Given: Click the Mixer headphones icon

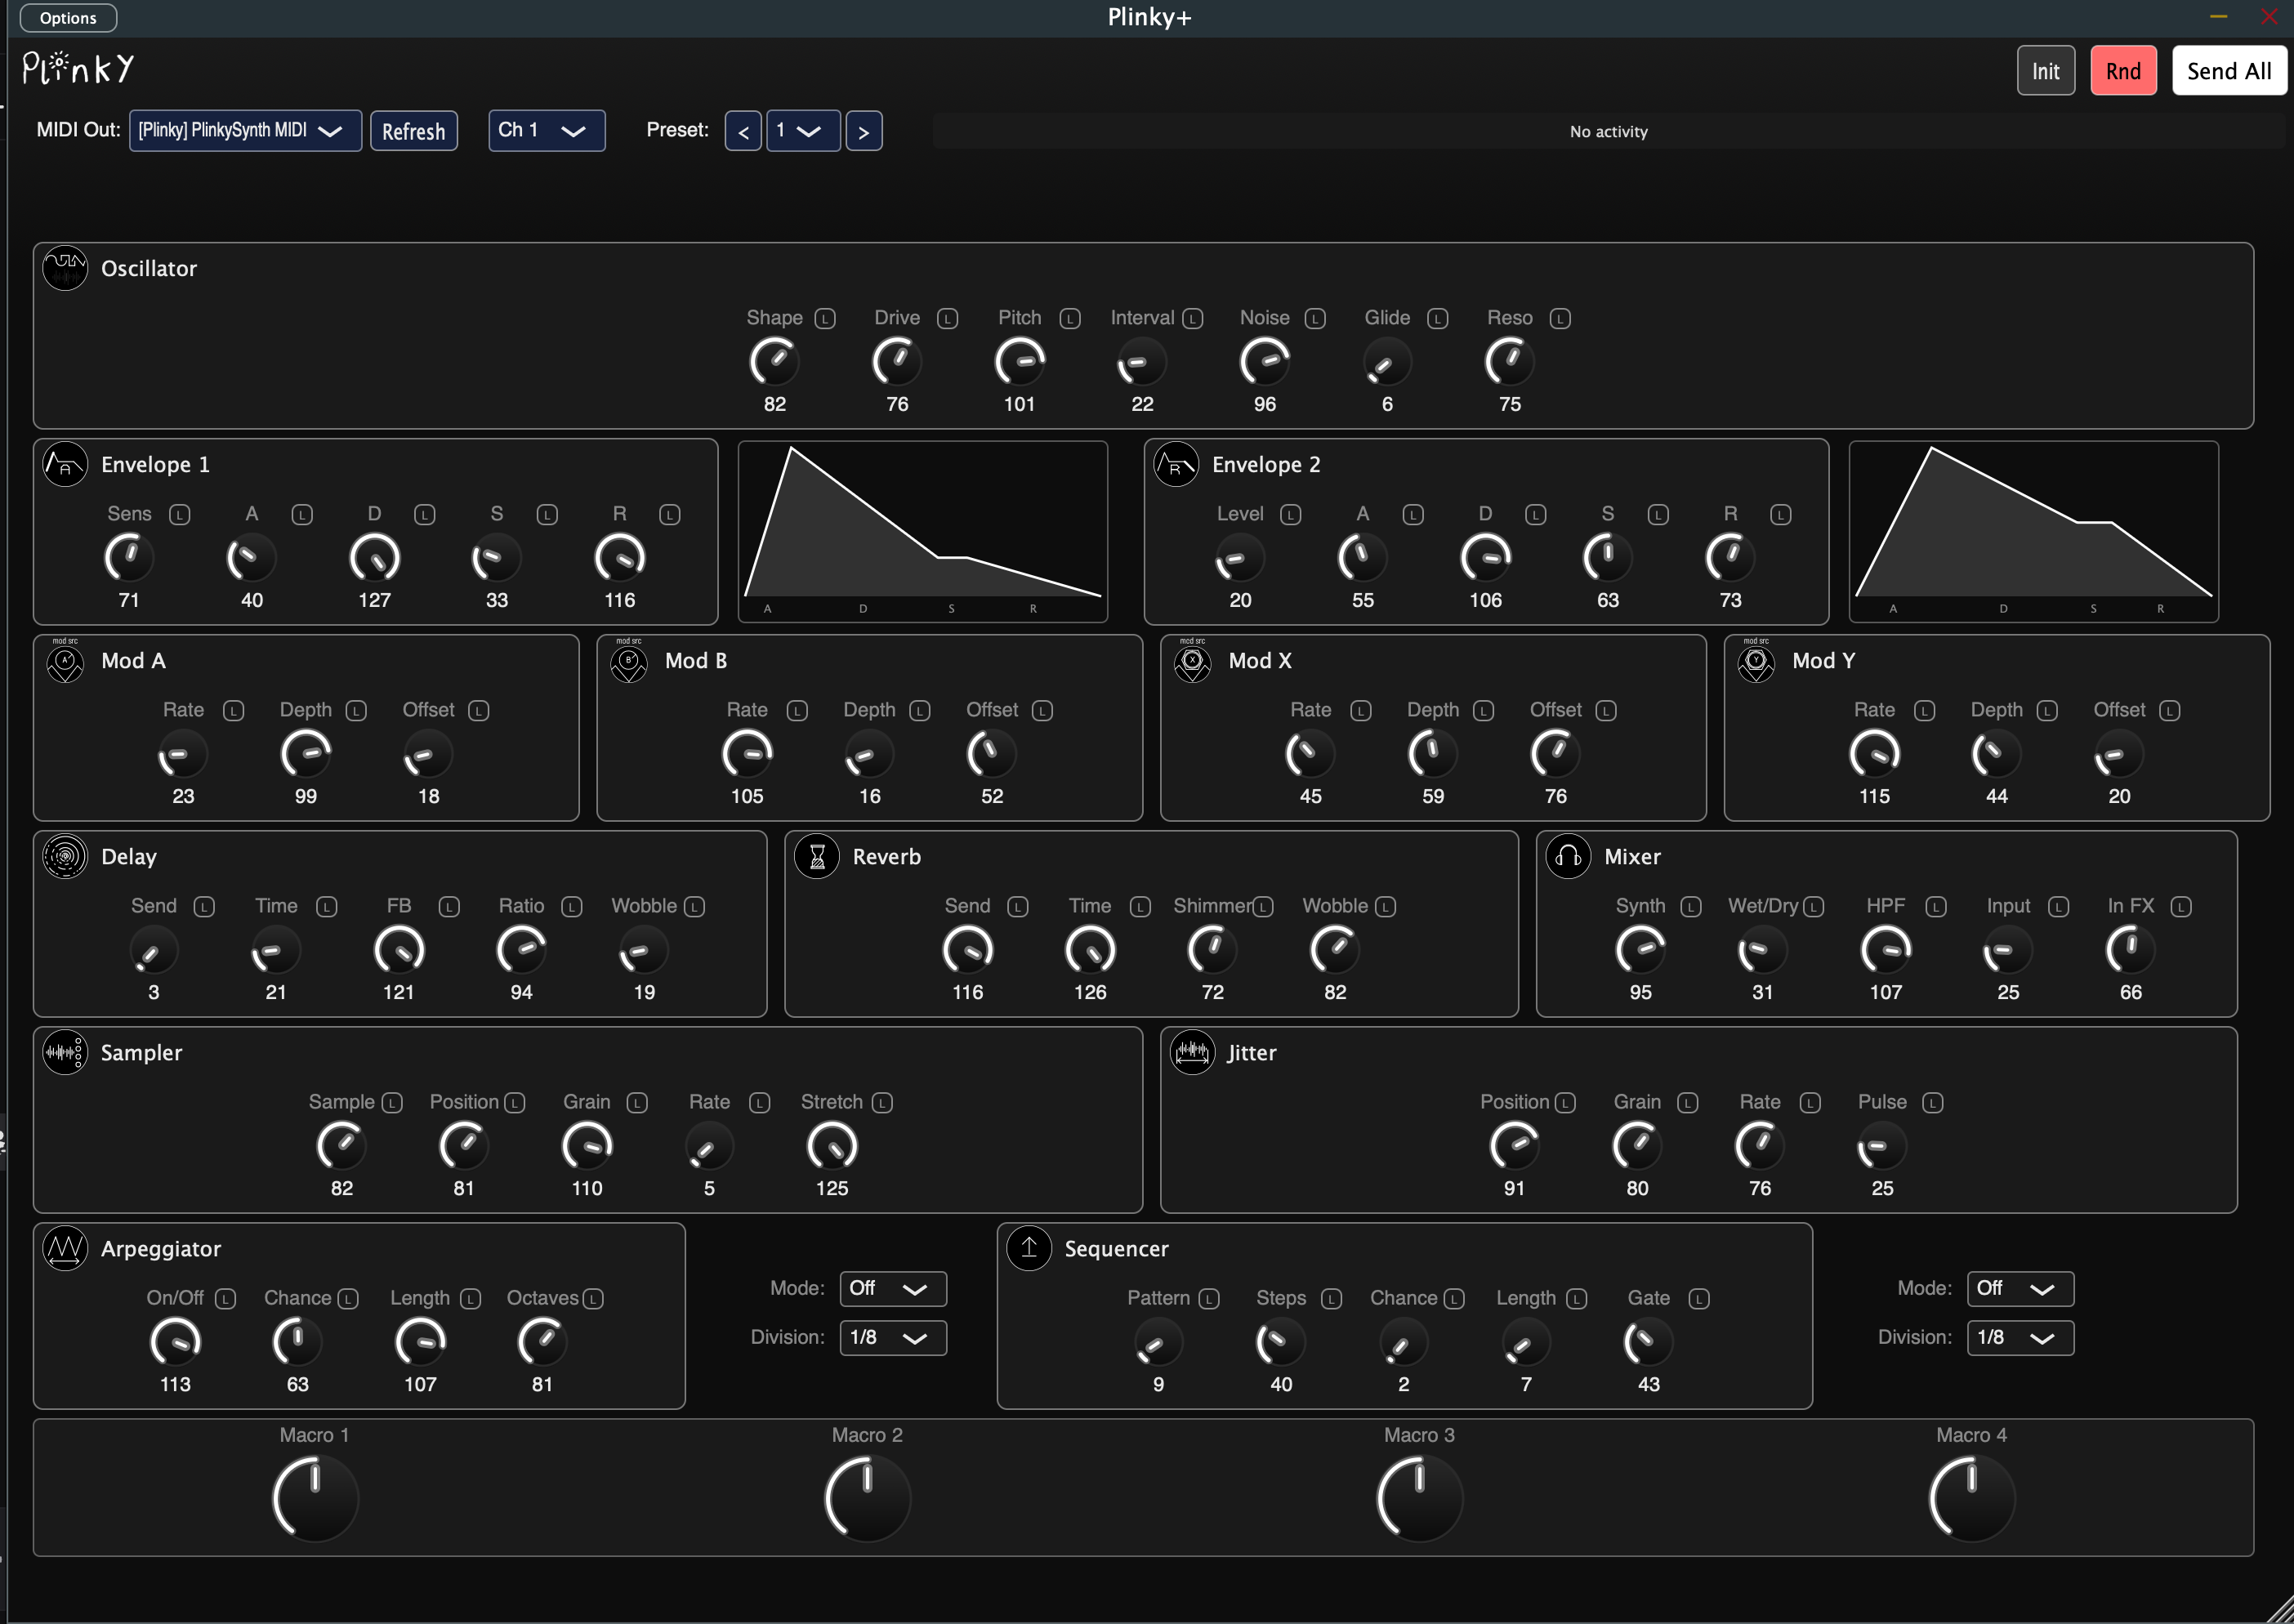Looking at the screenshot, I should pos(1568,857).
